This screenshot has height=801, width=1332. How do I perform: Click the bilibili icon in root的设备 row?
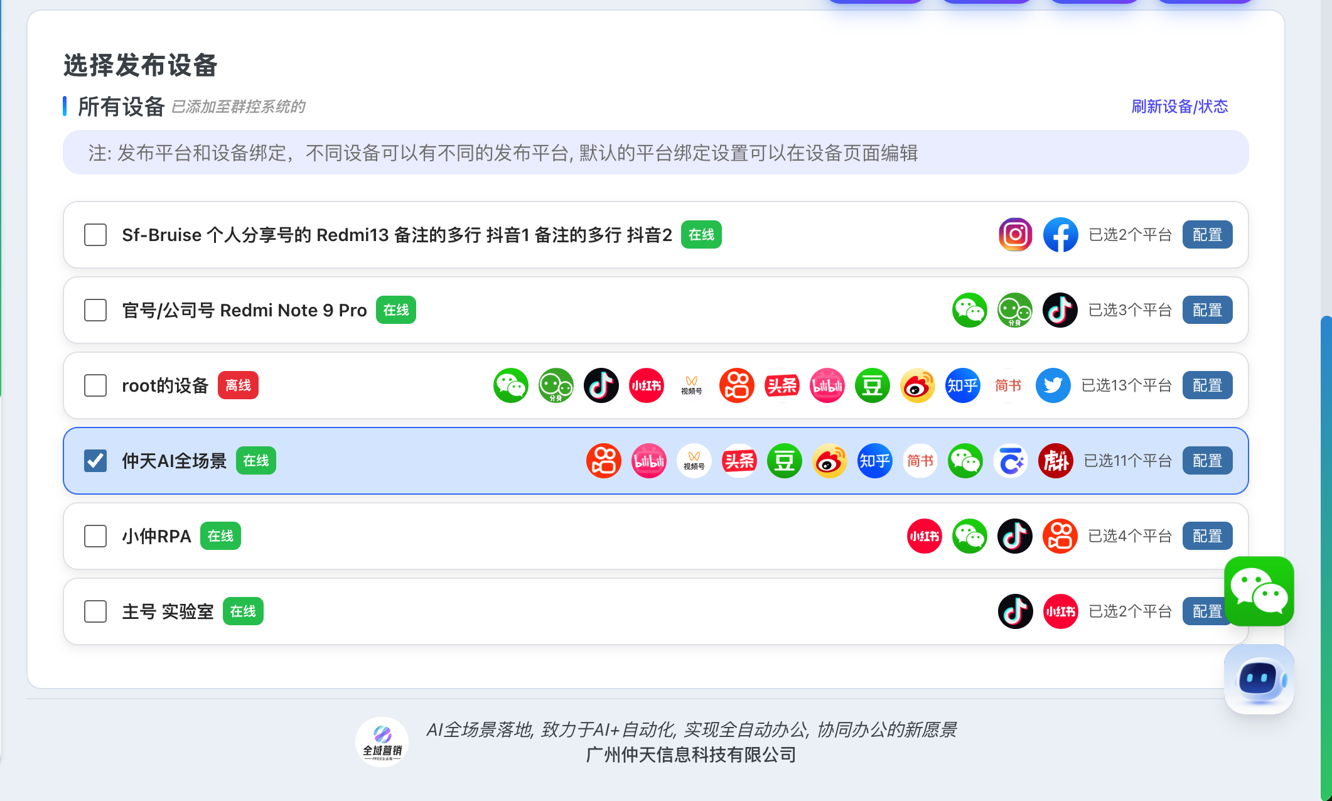pyautogui.click(x=827, y=385)
